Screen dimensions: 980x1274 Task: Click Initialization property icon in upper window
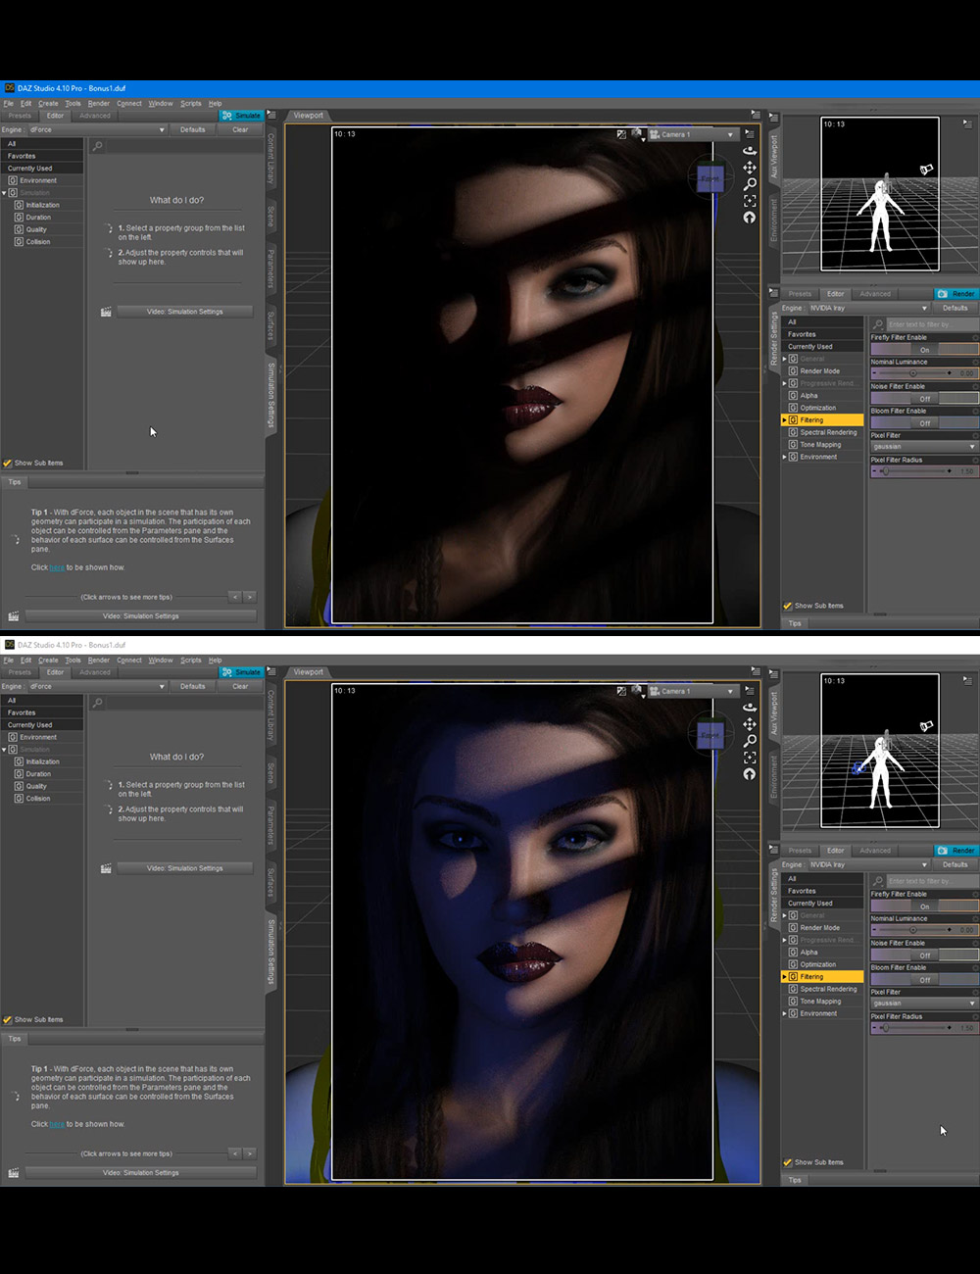point(19,205)
